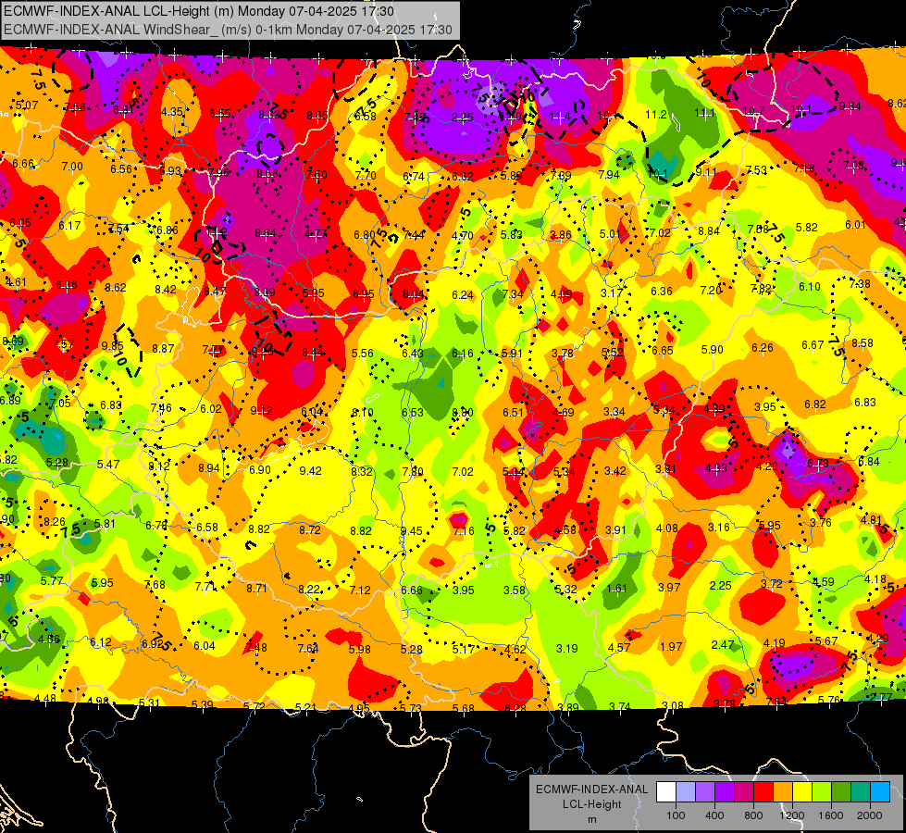The height and width of the screenshot is (833, 906).
Task: Click the wind shear value '5.98'
Action: [359, 649]
